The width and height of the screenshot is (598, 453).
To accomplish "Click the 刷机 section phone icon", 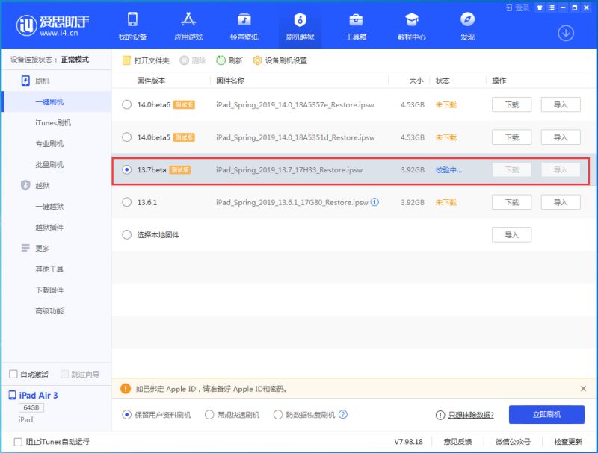I will tap(25, 81).
